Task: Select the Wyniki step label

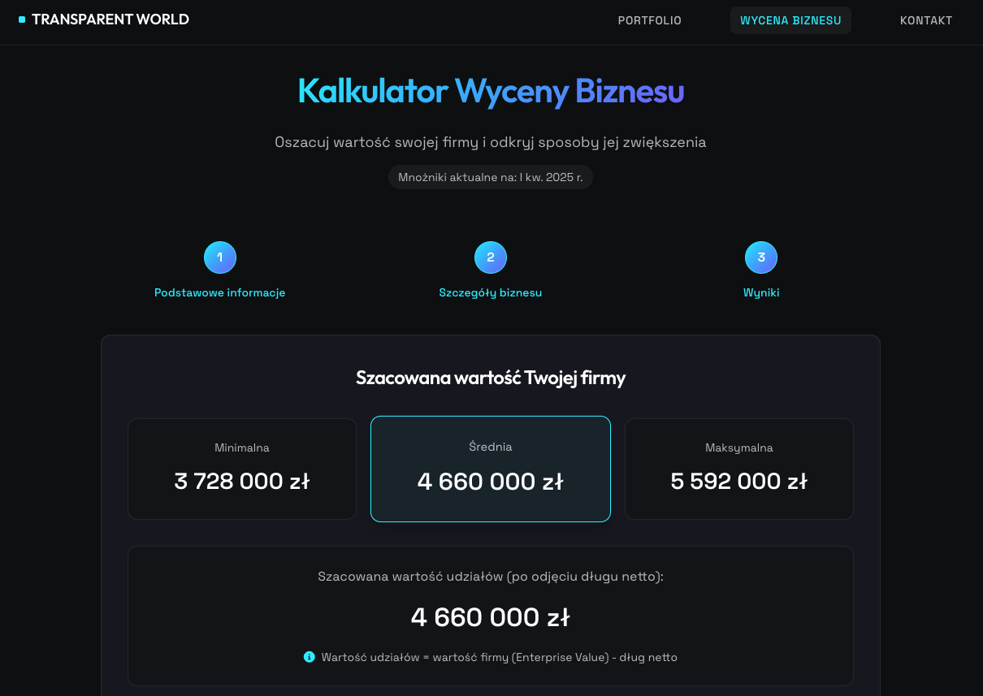Action: pos(761,293)
